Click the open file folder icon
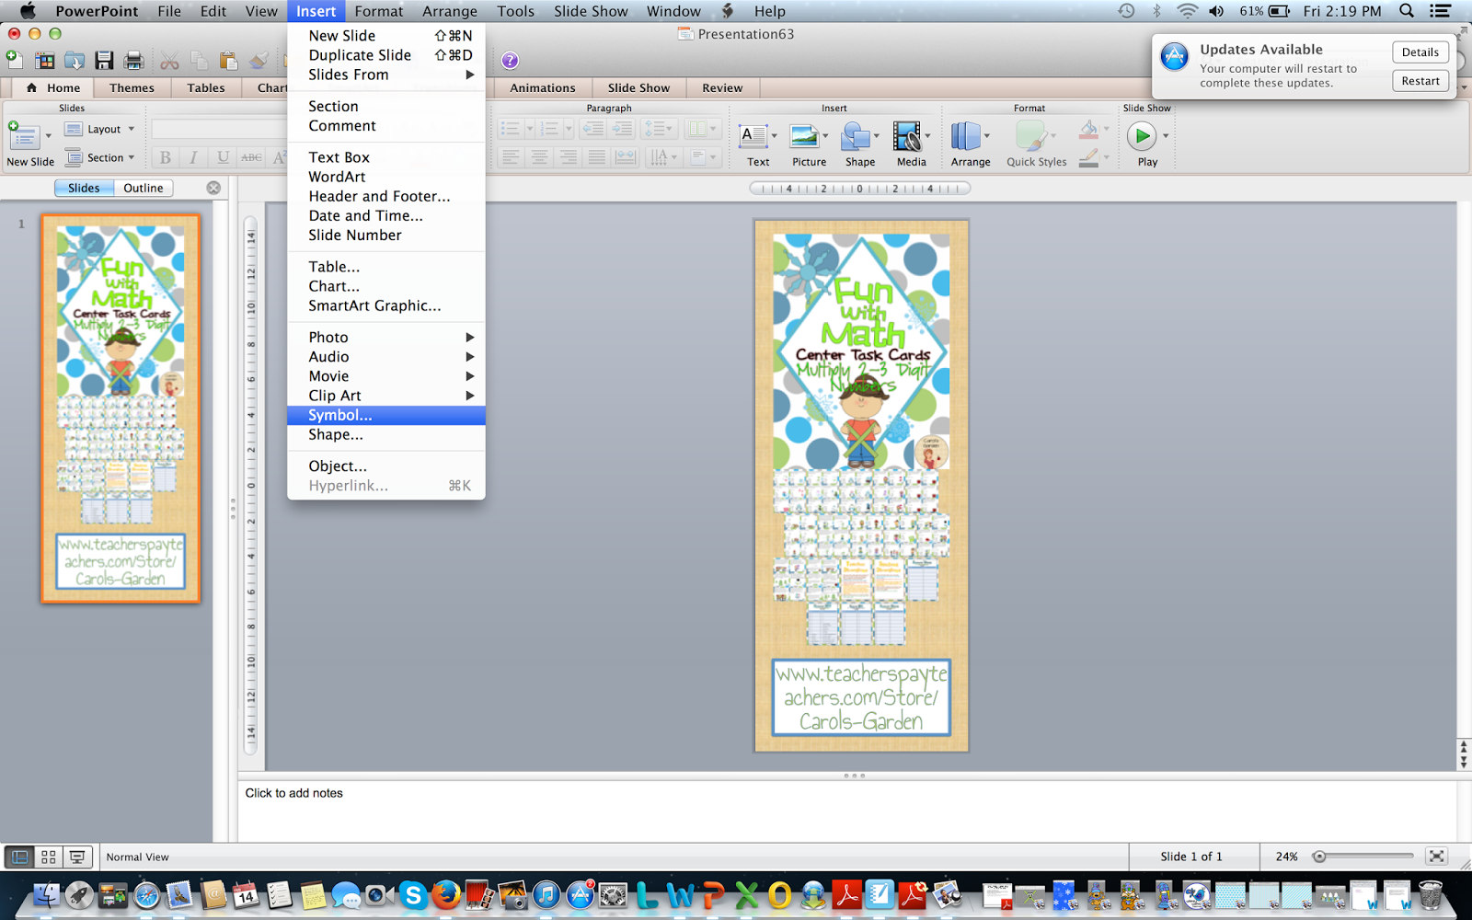 [x=75, y=61]
